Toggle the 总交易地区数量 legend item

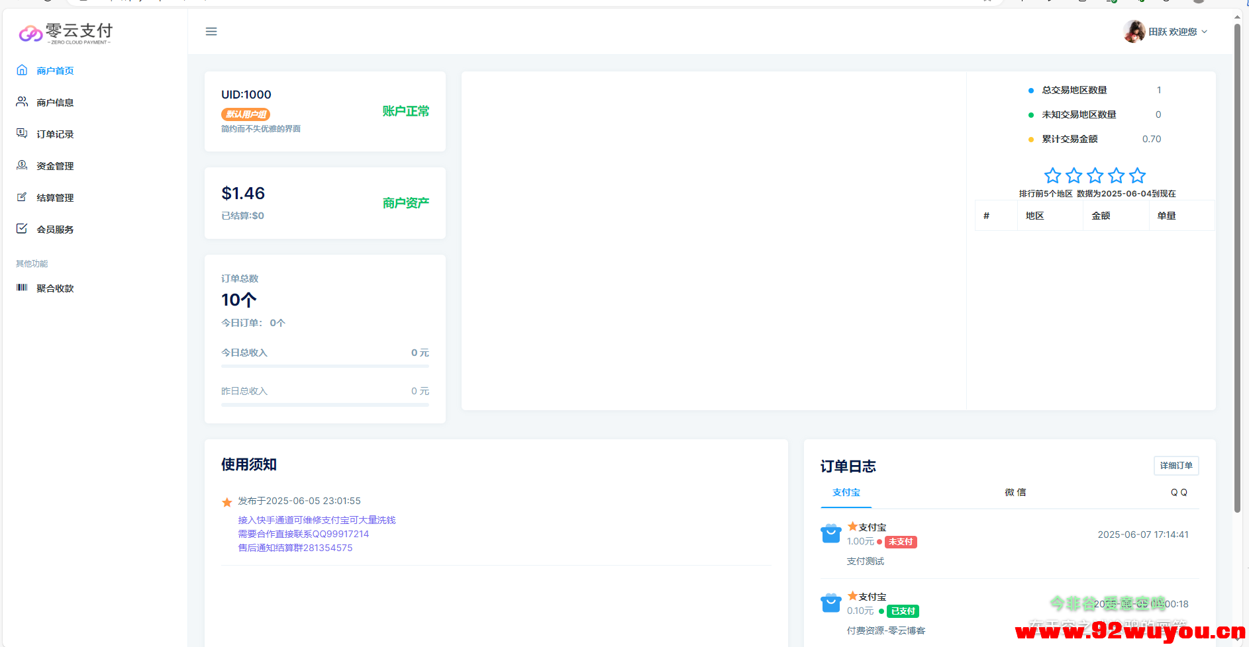[1074, 90]
